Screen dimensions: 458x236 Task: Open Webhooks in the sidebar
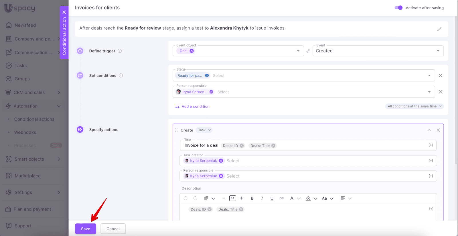(x=25, y=132)
